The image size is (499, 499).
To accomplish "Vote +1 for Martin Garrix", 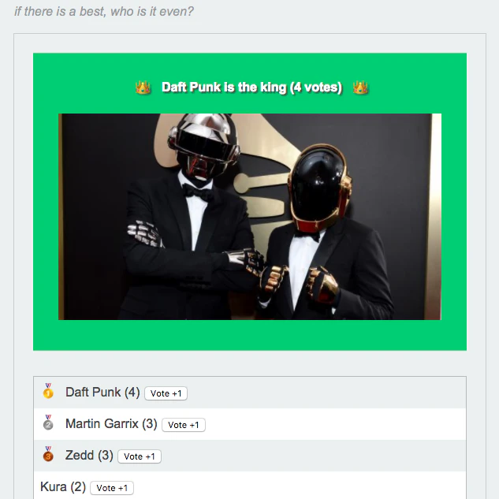I will pyautogui.click(x=184, y=425).
